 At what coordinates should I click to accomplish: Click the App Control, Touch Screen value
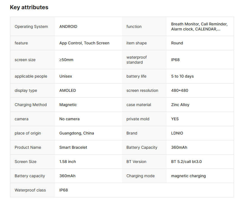(84, 43)
